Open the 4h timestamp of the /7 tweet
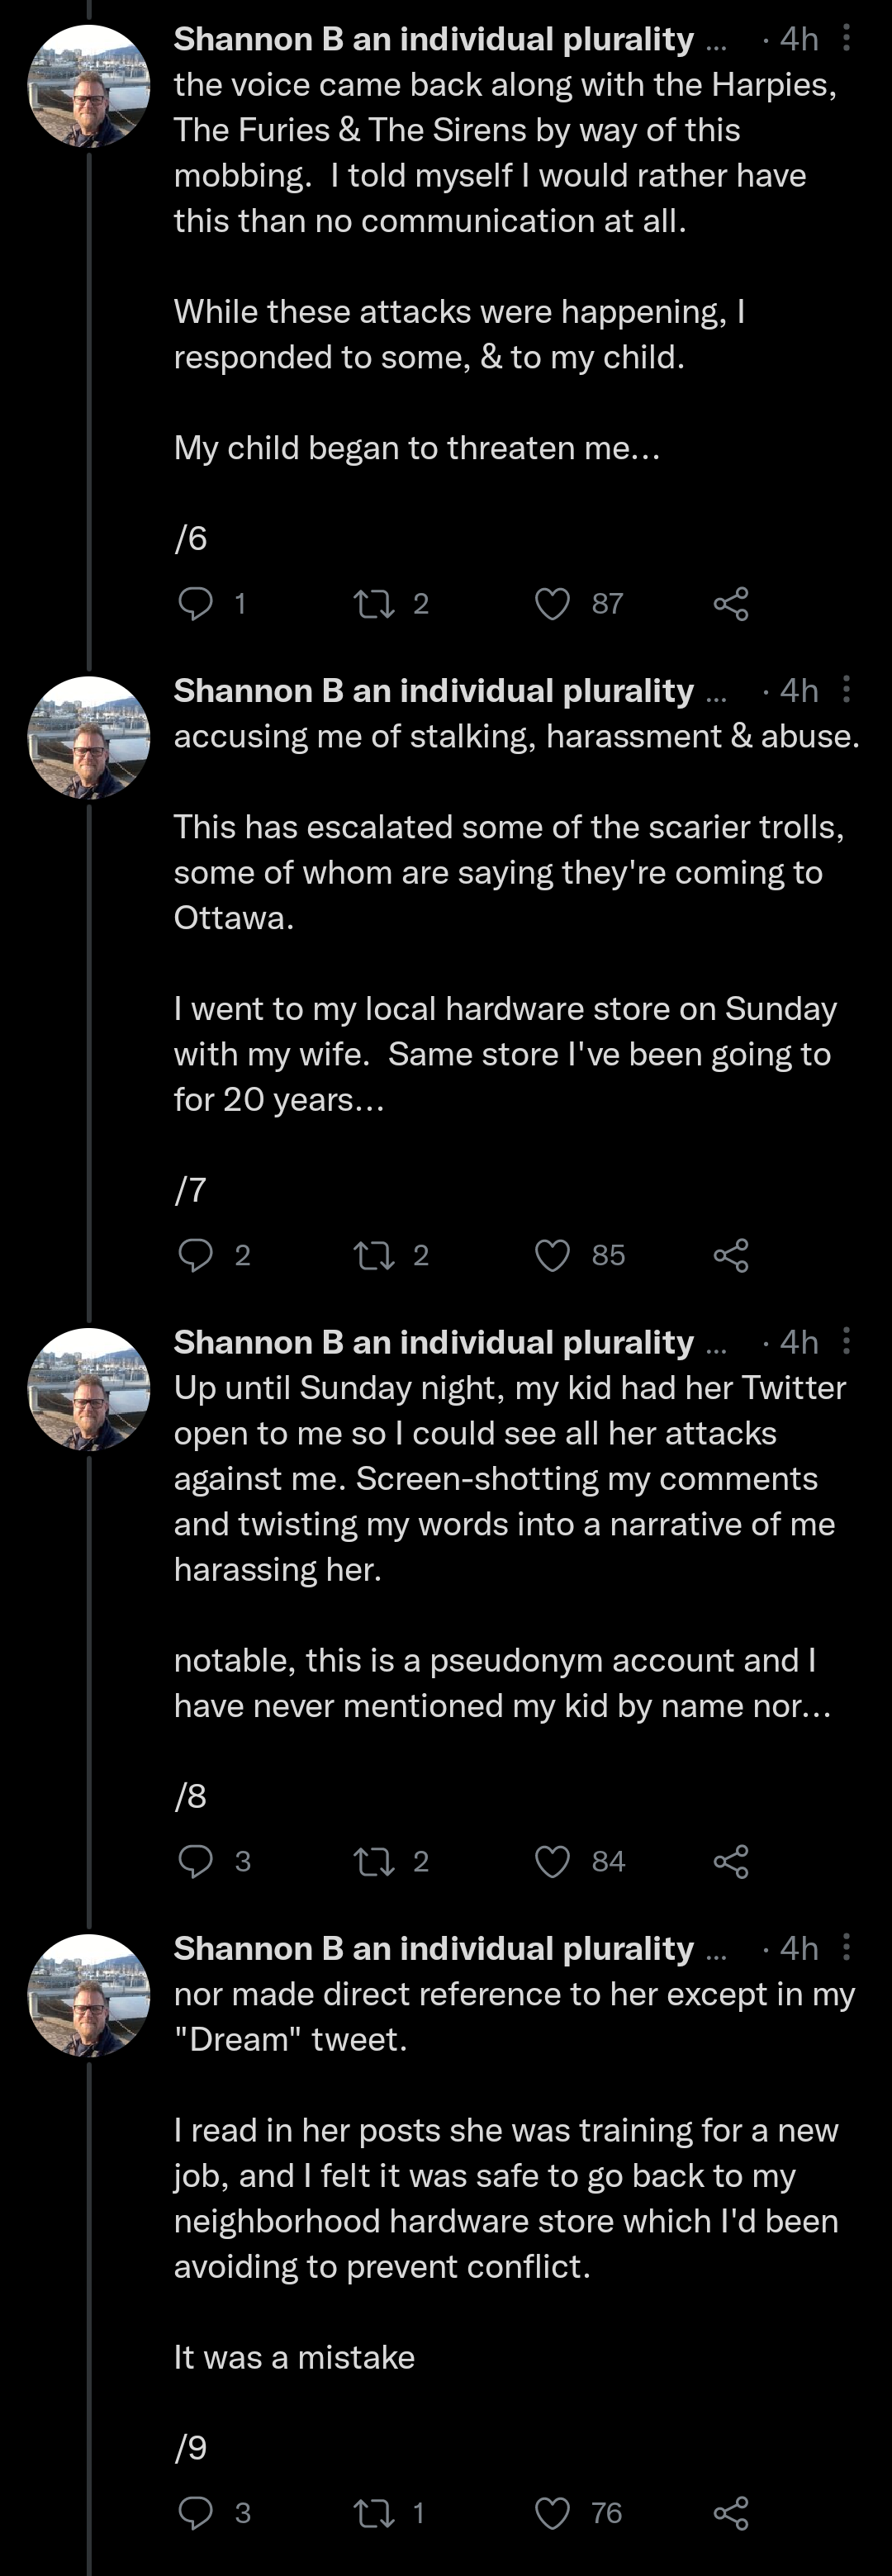This screenshot has width=892, height=2576. tap(799, 690)
